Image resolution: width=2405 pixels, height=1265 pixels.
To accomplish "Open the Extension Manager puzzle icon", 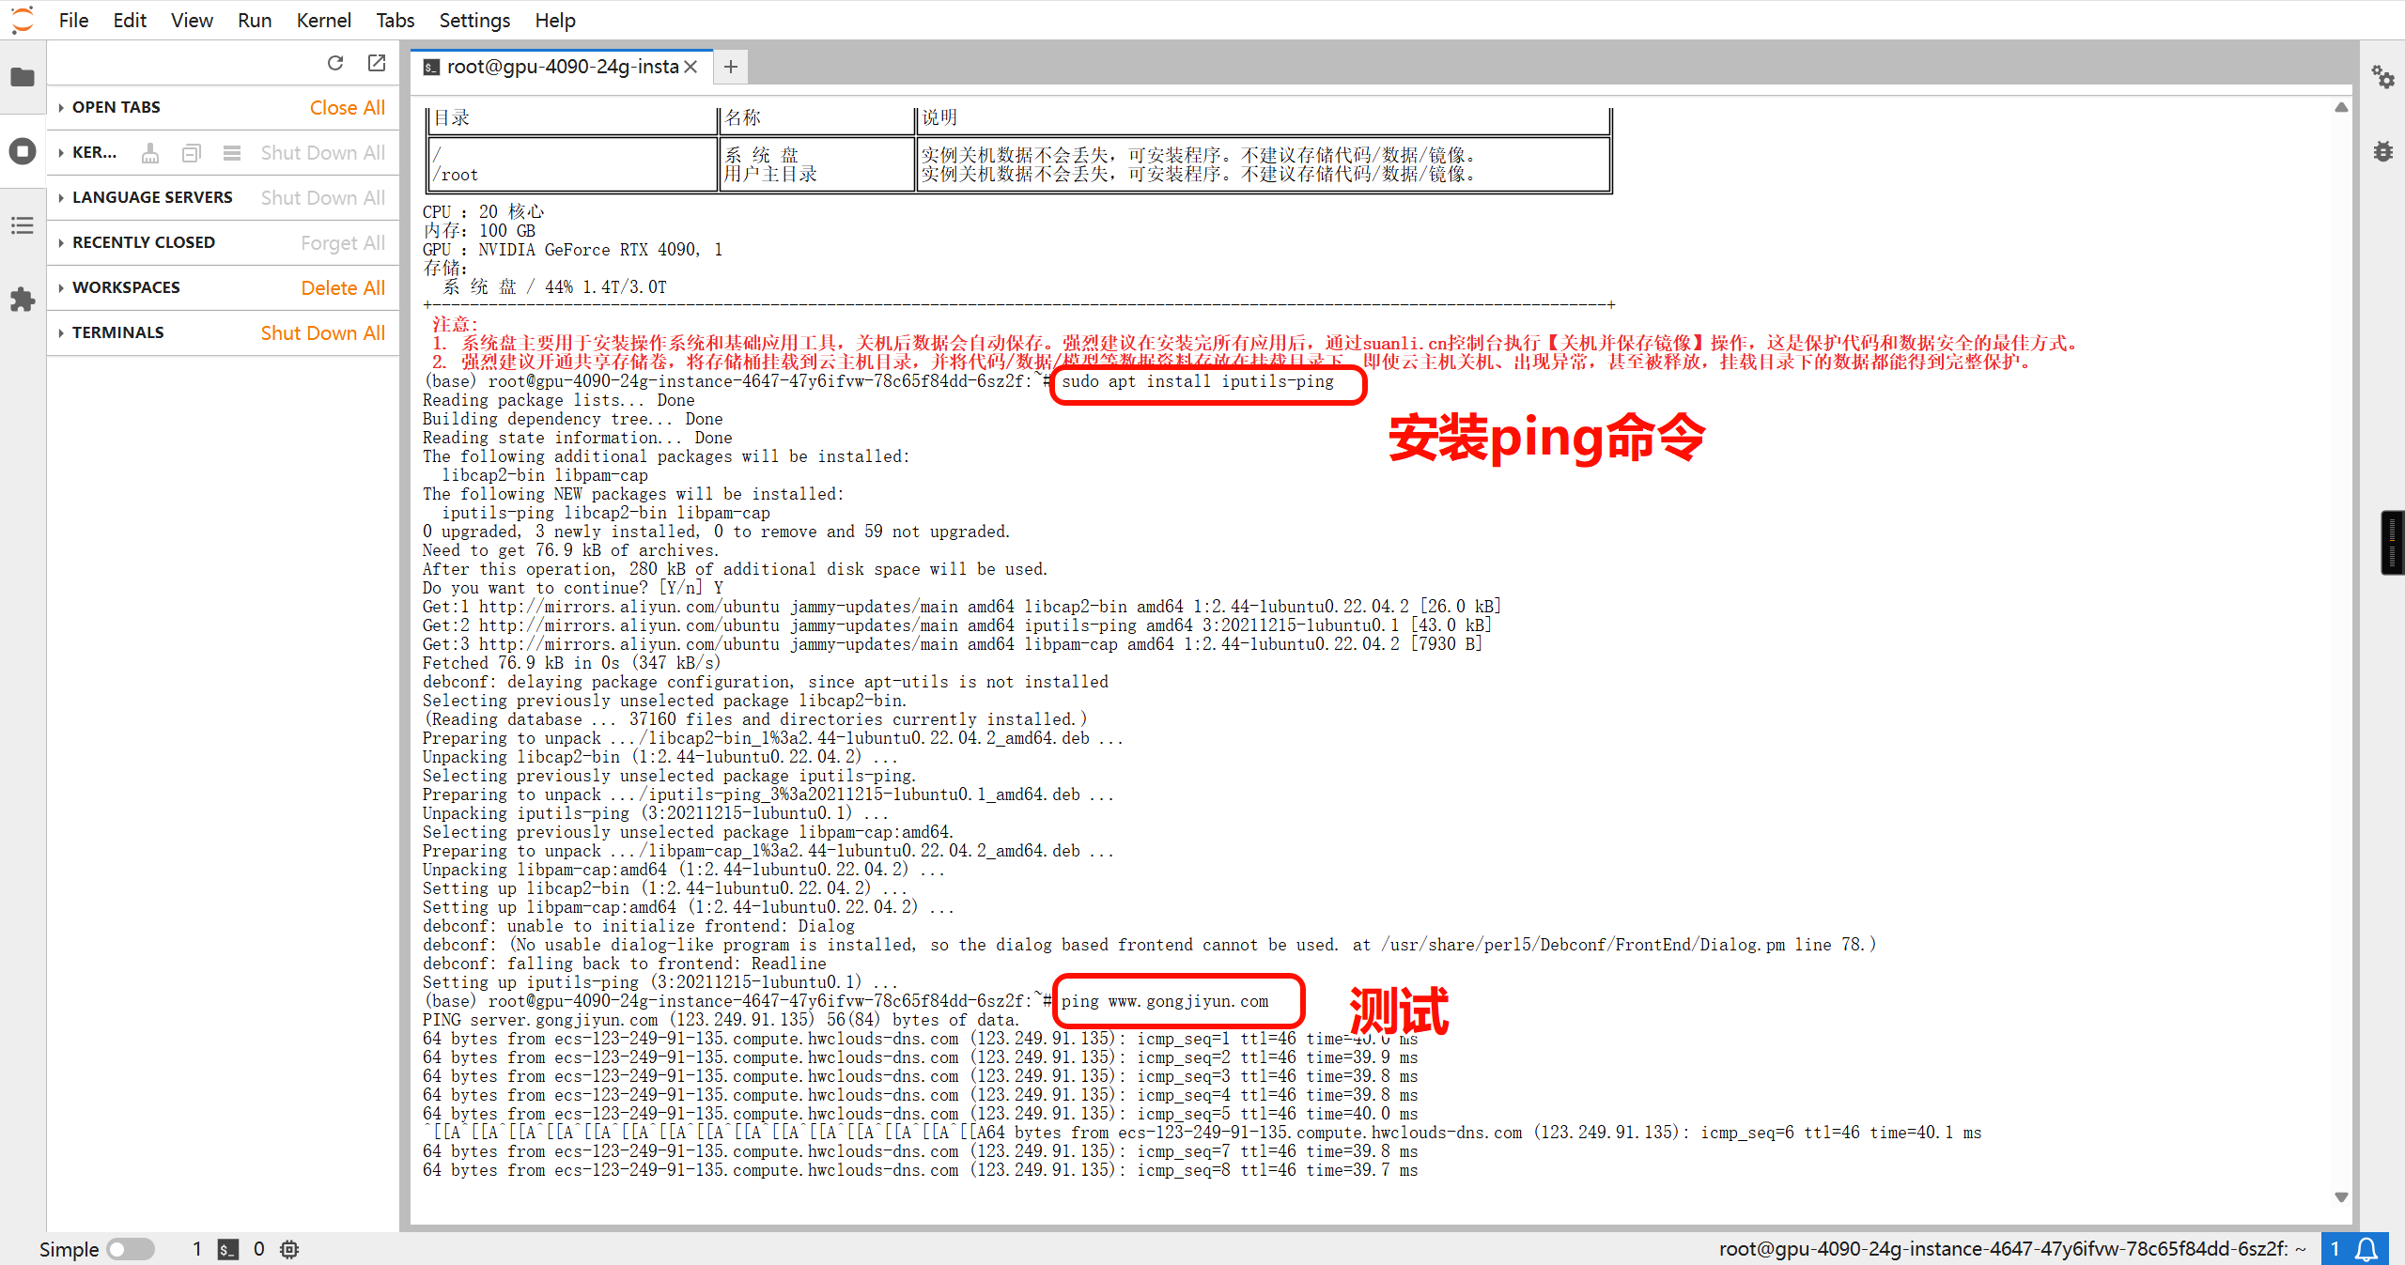I will [23, 300].
